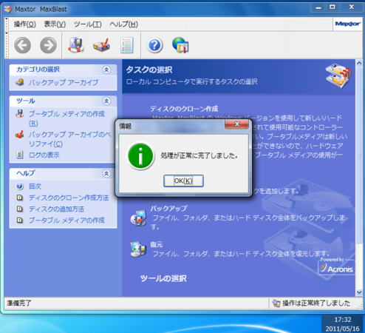Collapse the カテゴリの選択 panel
Image resolution: width=365 pixels, height=333 pixels.
point(106,70)
